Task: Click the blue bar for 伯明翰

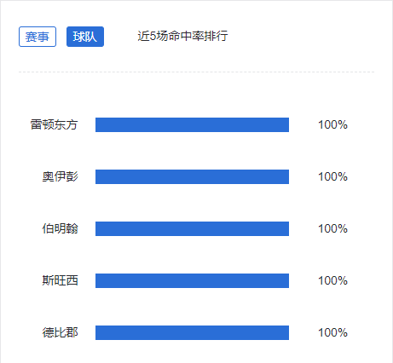Action: pyautogui.click(x=192, y=228)
